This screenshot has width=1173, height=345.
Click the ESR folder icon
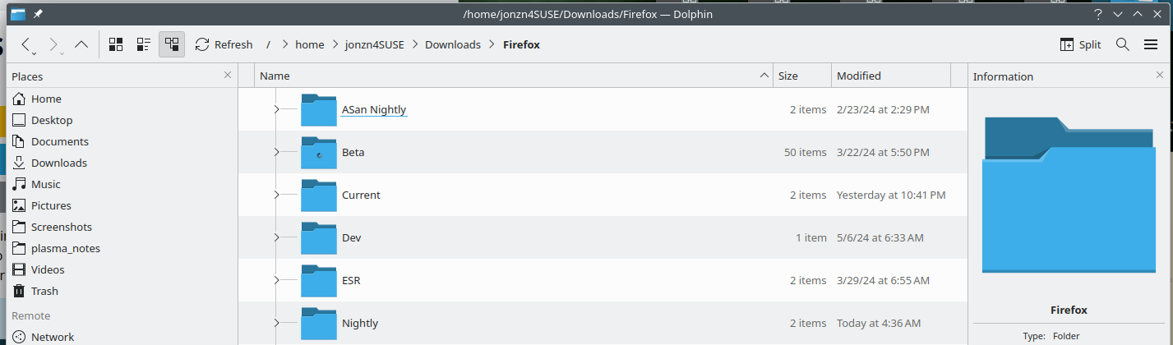coord(319,280)
